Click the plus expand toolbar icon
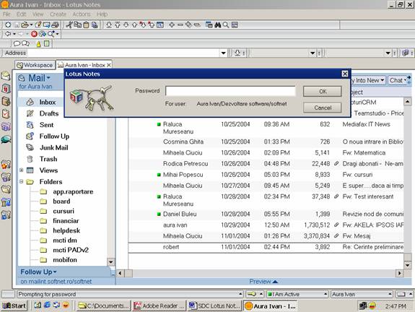Viewport: 415px width, 312px height. point(172,25)
